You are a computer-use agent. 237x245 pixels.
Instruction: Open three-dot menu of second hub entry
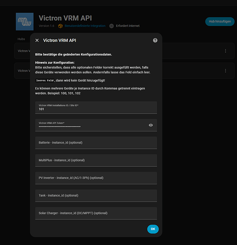(225, 71)
